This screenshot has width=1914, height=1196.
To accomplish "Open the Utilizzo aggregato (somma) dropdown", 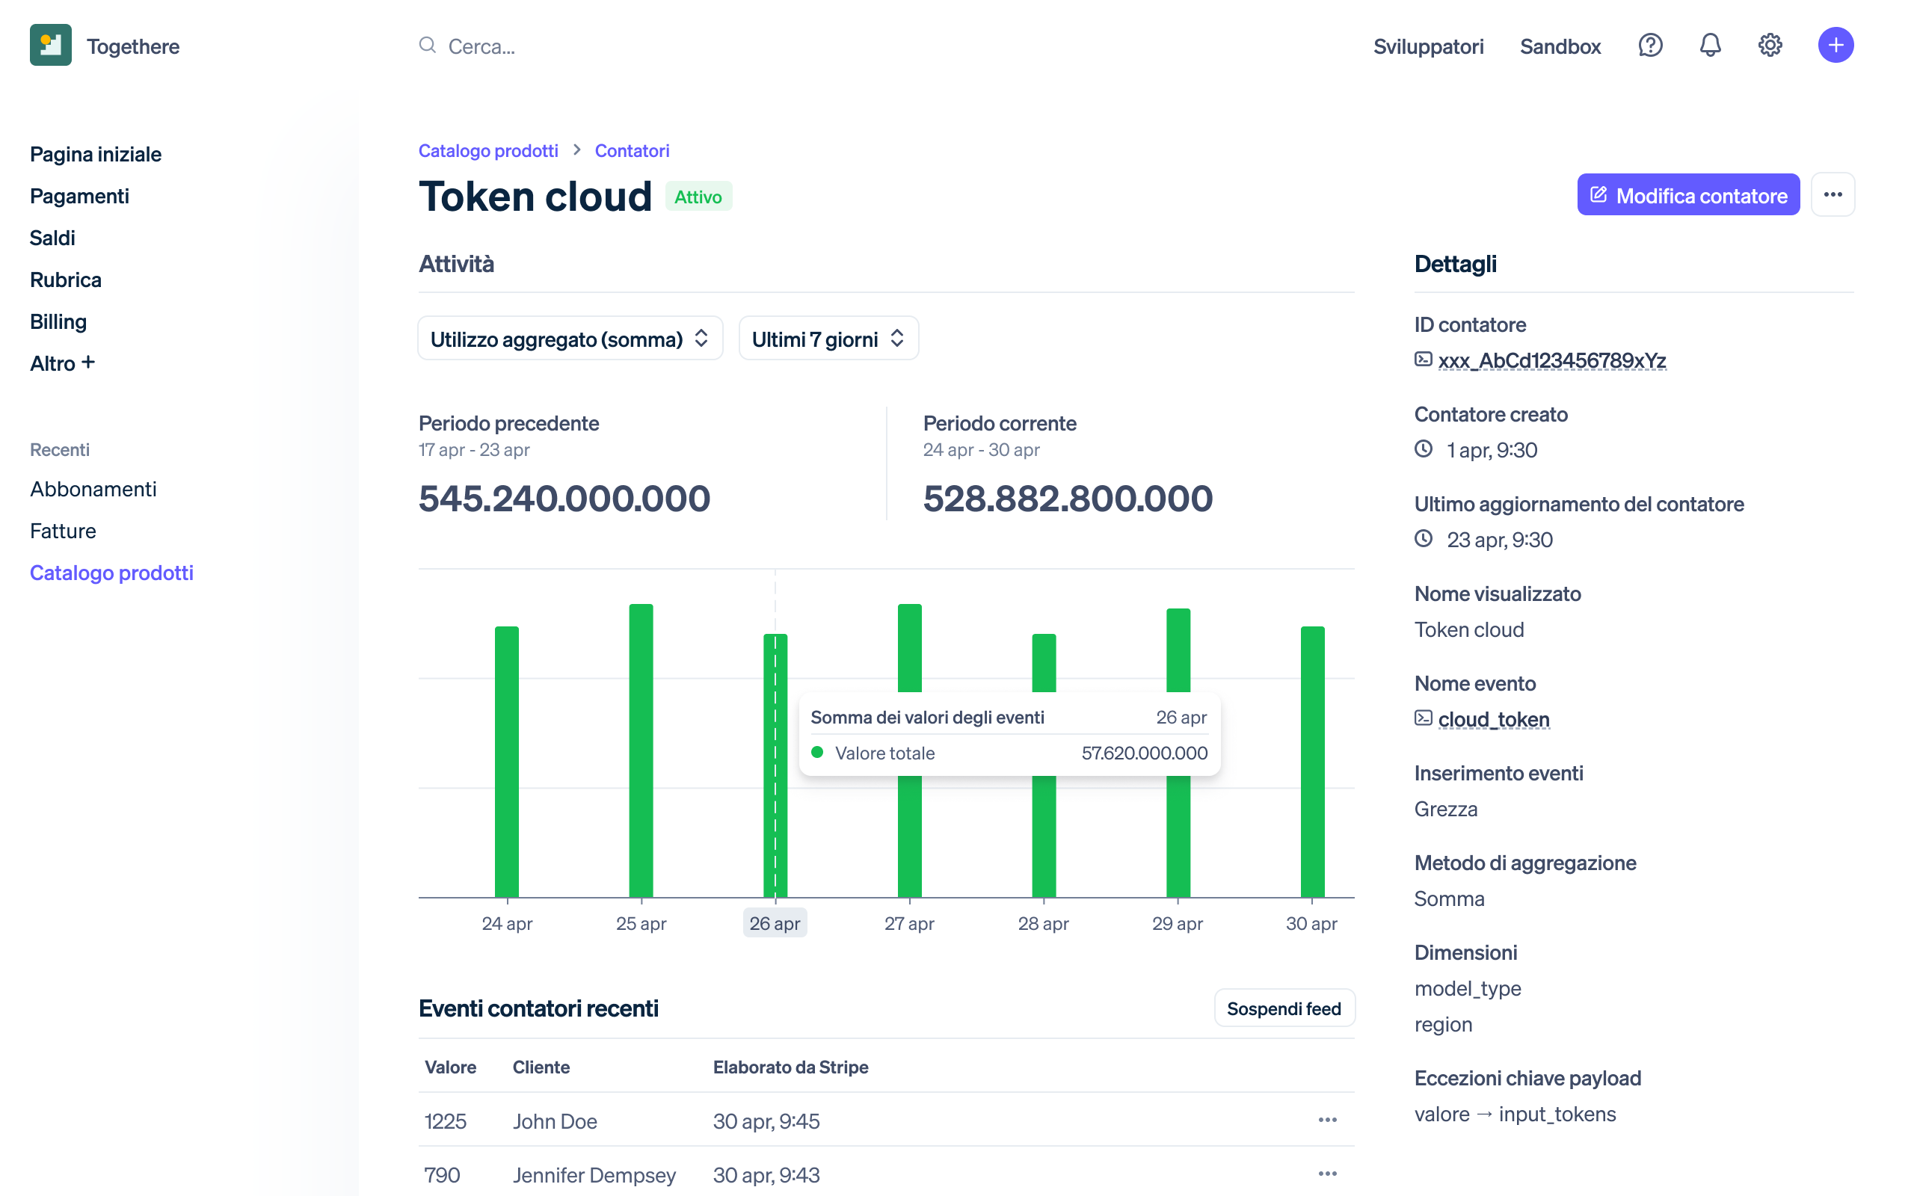I will (x=570, y=339).
